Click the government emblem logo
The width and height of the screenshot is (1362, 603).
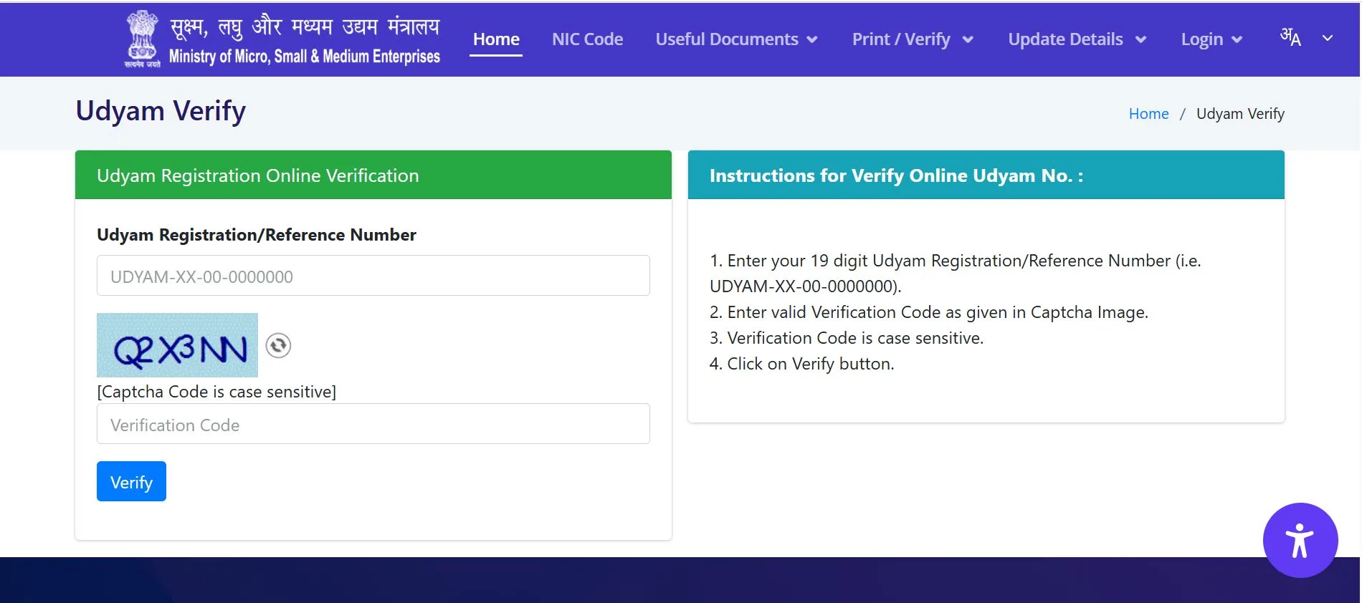pyautogui.click(x=142, y=39)
